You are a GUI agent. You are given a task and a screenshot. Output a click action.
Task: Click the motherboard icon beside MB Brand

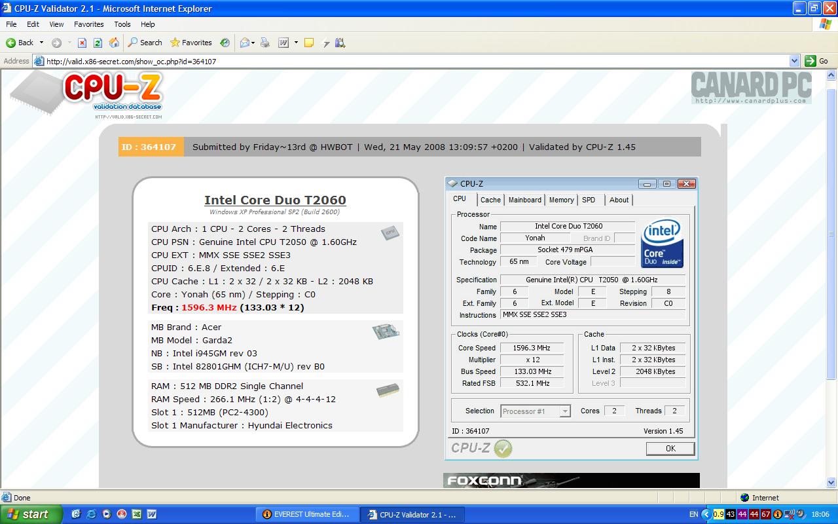(386, 332)
